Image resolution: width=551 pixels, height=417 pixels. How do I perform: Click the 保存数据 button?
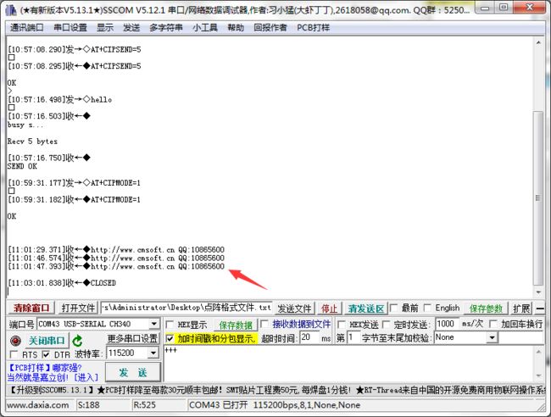pos(236,325)
